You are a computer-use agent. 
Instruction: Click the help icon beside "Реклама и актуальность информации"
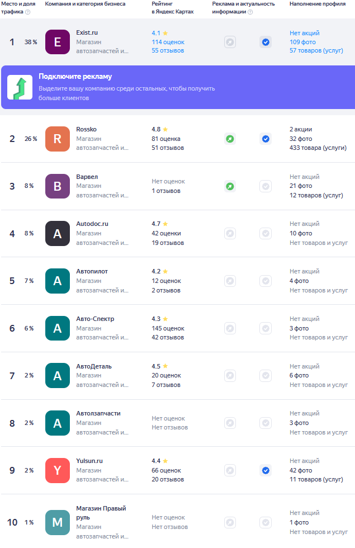(250, 12)
